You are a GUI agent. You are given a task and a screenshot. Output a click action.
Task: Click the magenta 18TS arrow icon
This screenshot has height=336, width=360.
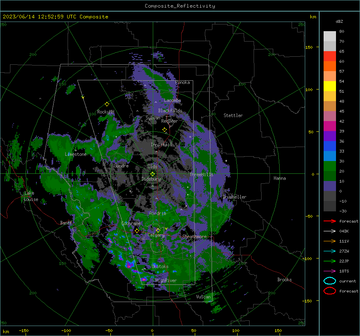coord(330,271)
